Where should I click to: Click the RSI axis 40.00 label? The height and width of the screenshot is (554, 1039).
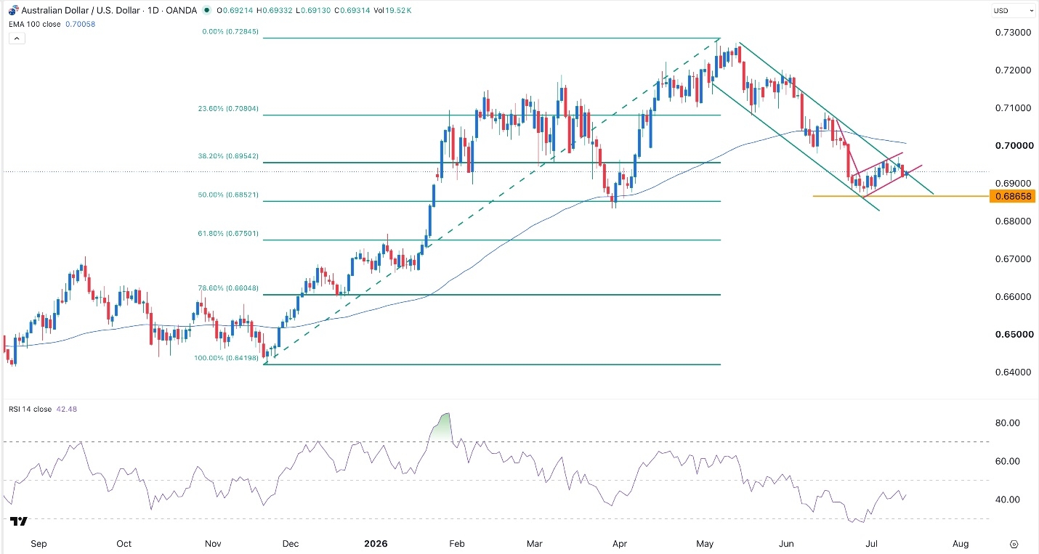[x=1008, y=500]
